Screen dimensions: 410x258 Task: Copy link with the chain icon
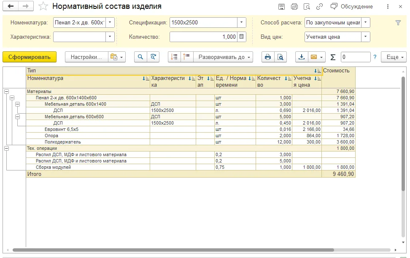pos(319,6)
